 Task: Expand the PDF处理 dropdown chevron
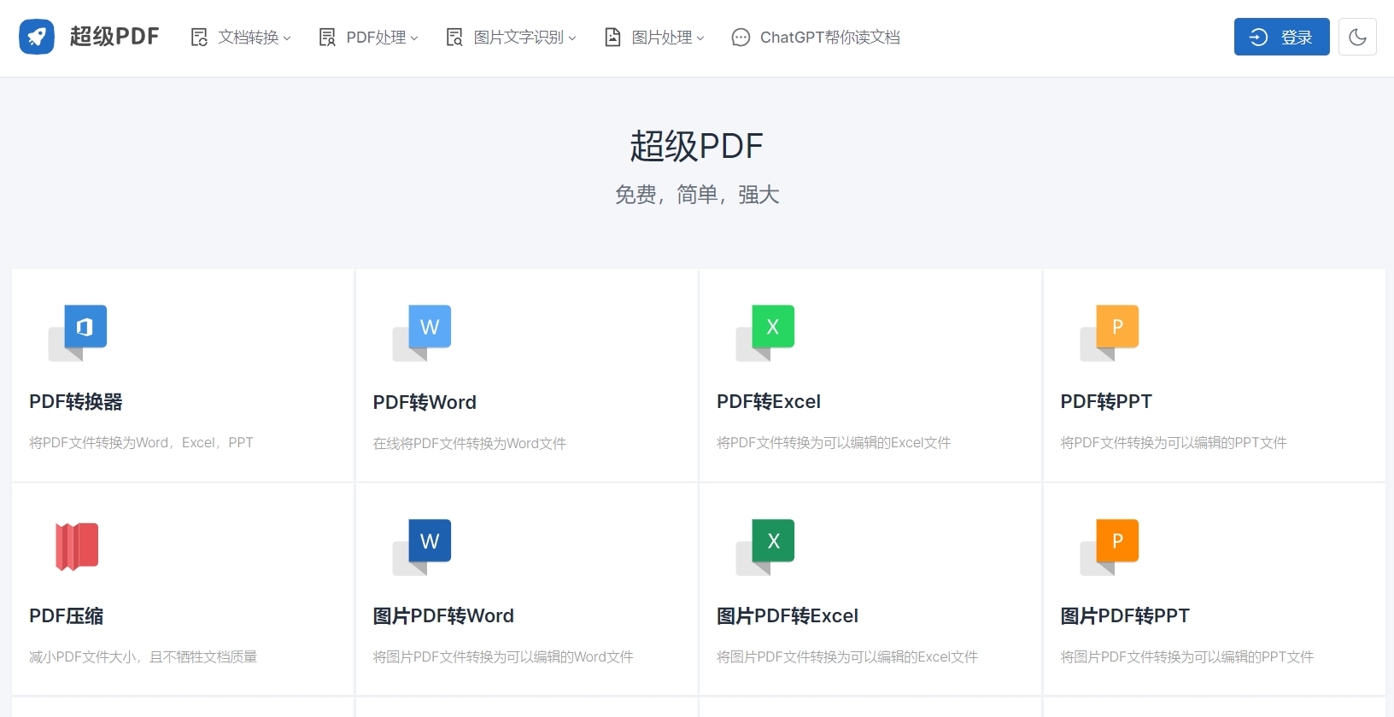[x=414, y=38]
